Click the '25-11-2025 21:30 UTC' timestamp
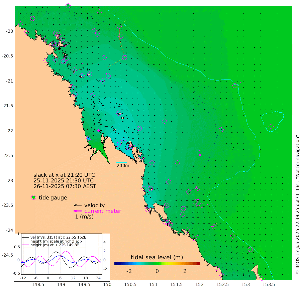 (64, 181)
